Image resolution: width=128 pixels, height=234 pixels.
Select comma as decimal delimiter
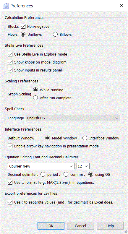point(66,174)
